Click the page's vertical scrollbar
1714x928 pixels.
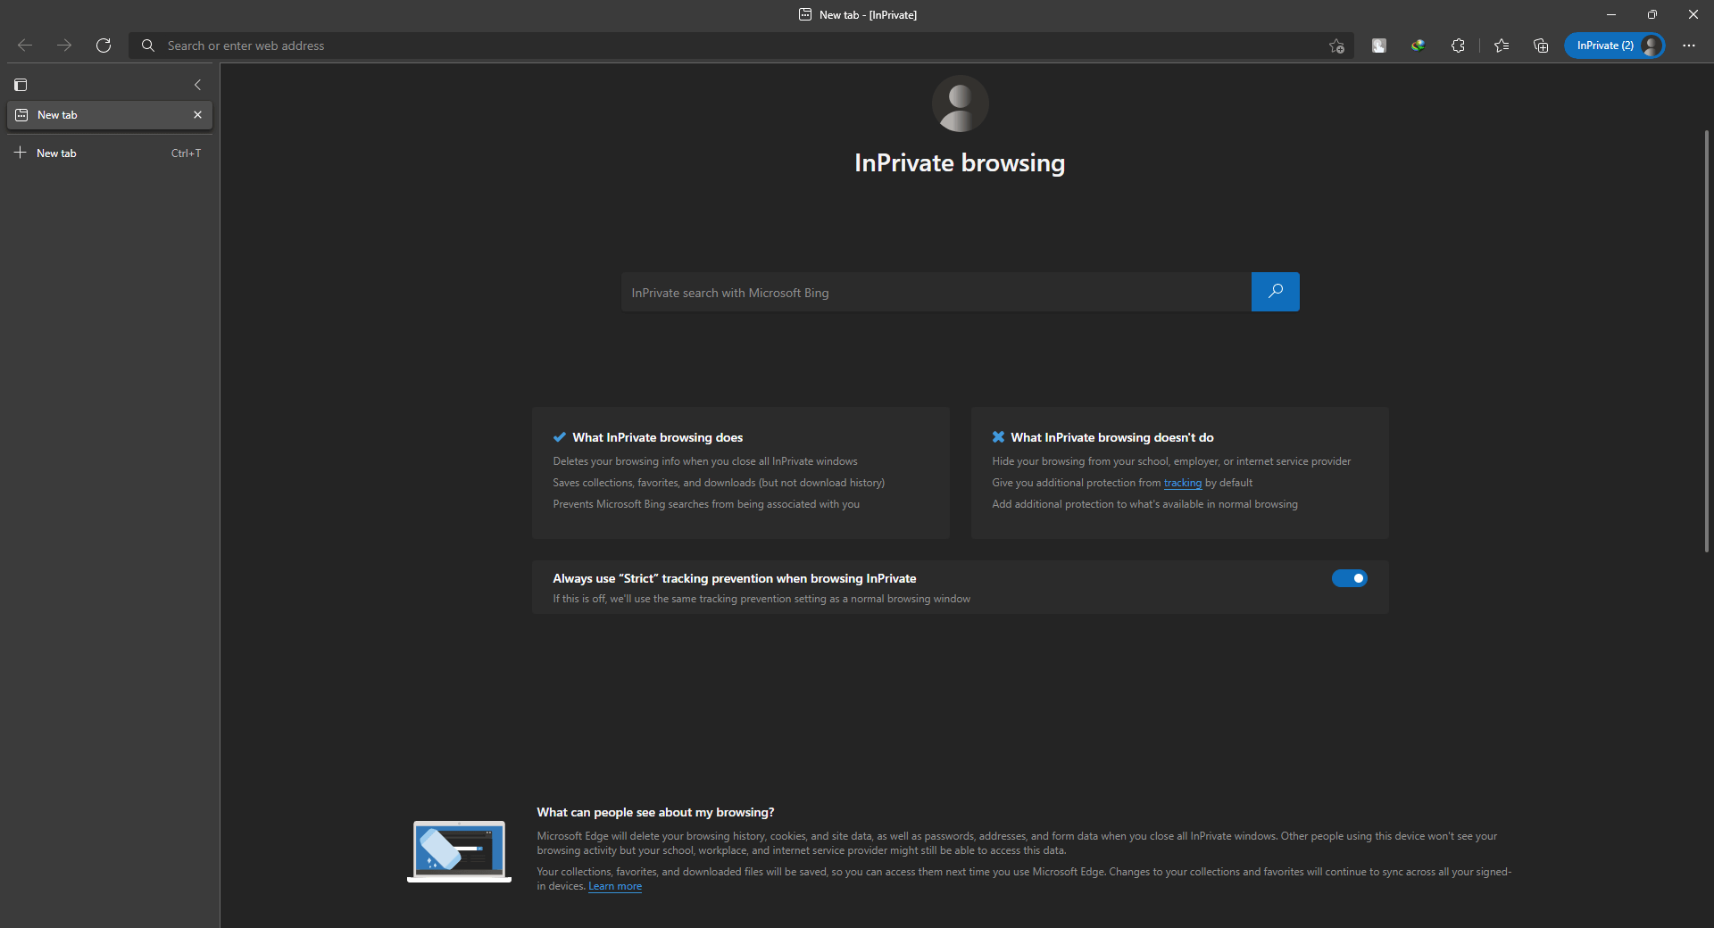(x=1707, y=341)
